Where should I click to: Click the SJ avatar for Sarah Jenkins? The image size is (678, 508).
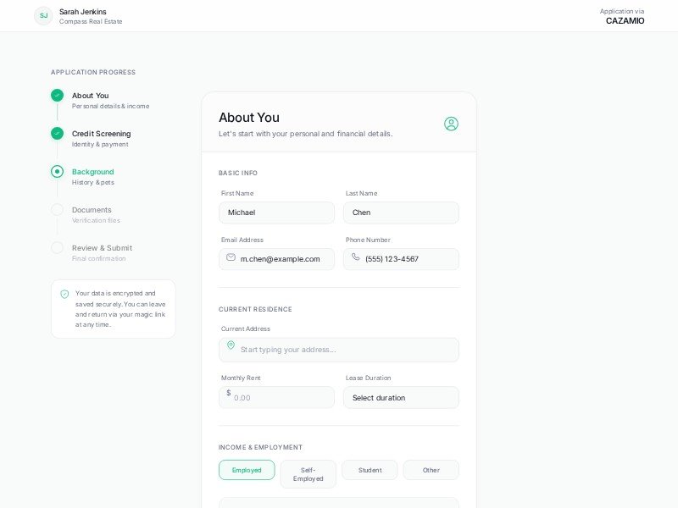pos(43,15)
